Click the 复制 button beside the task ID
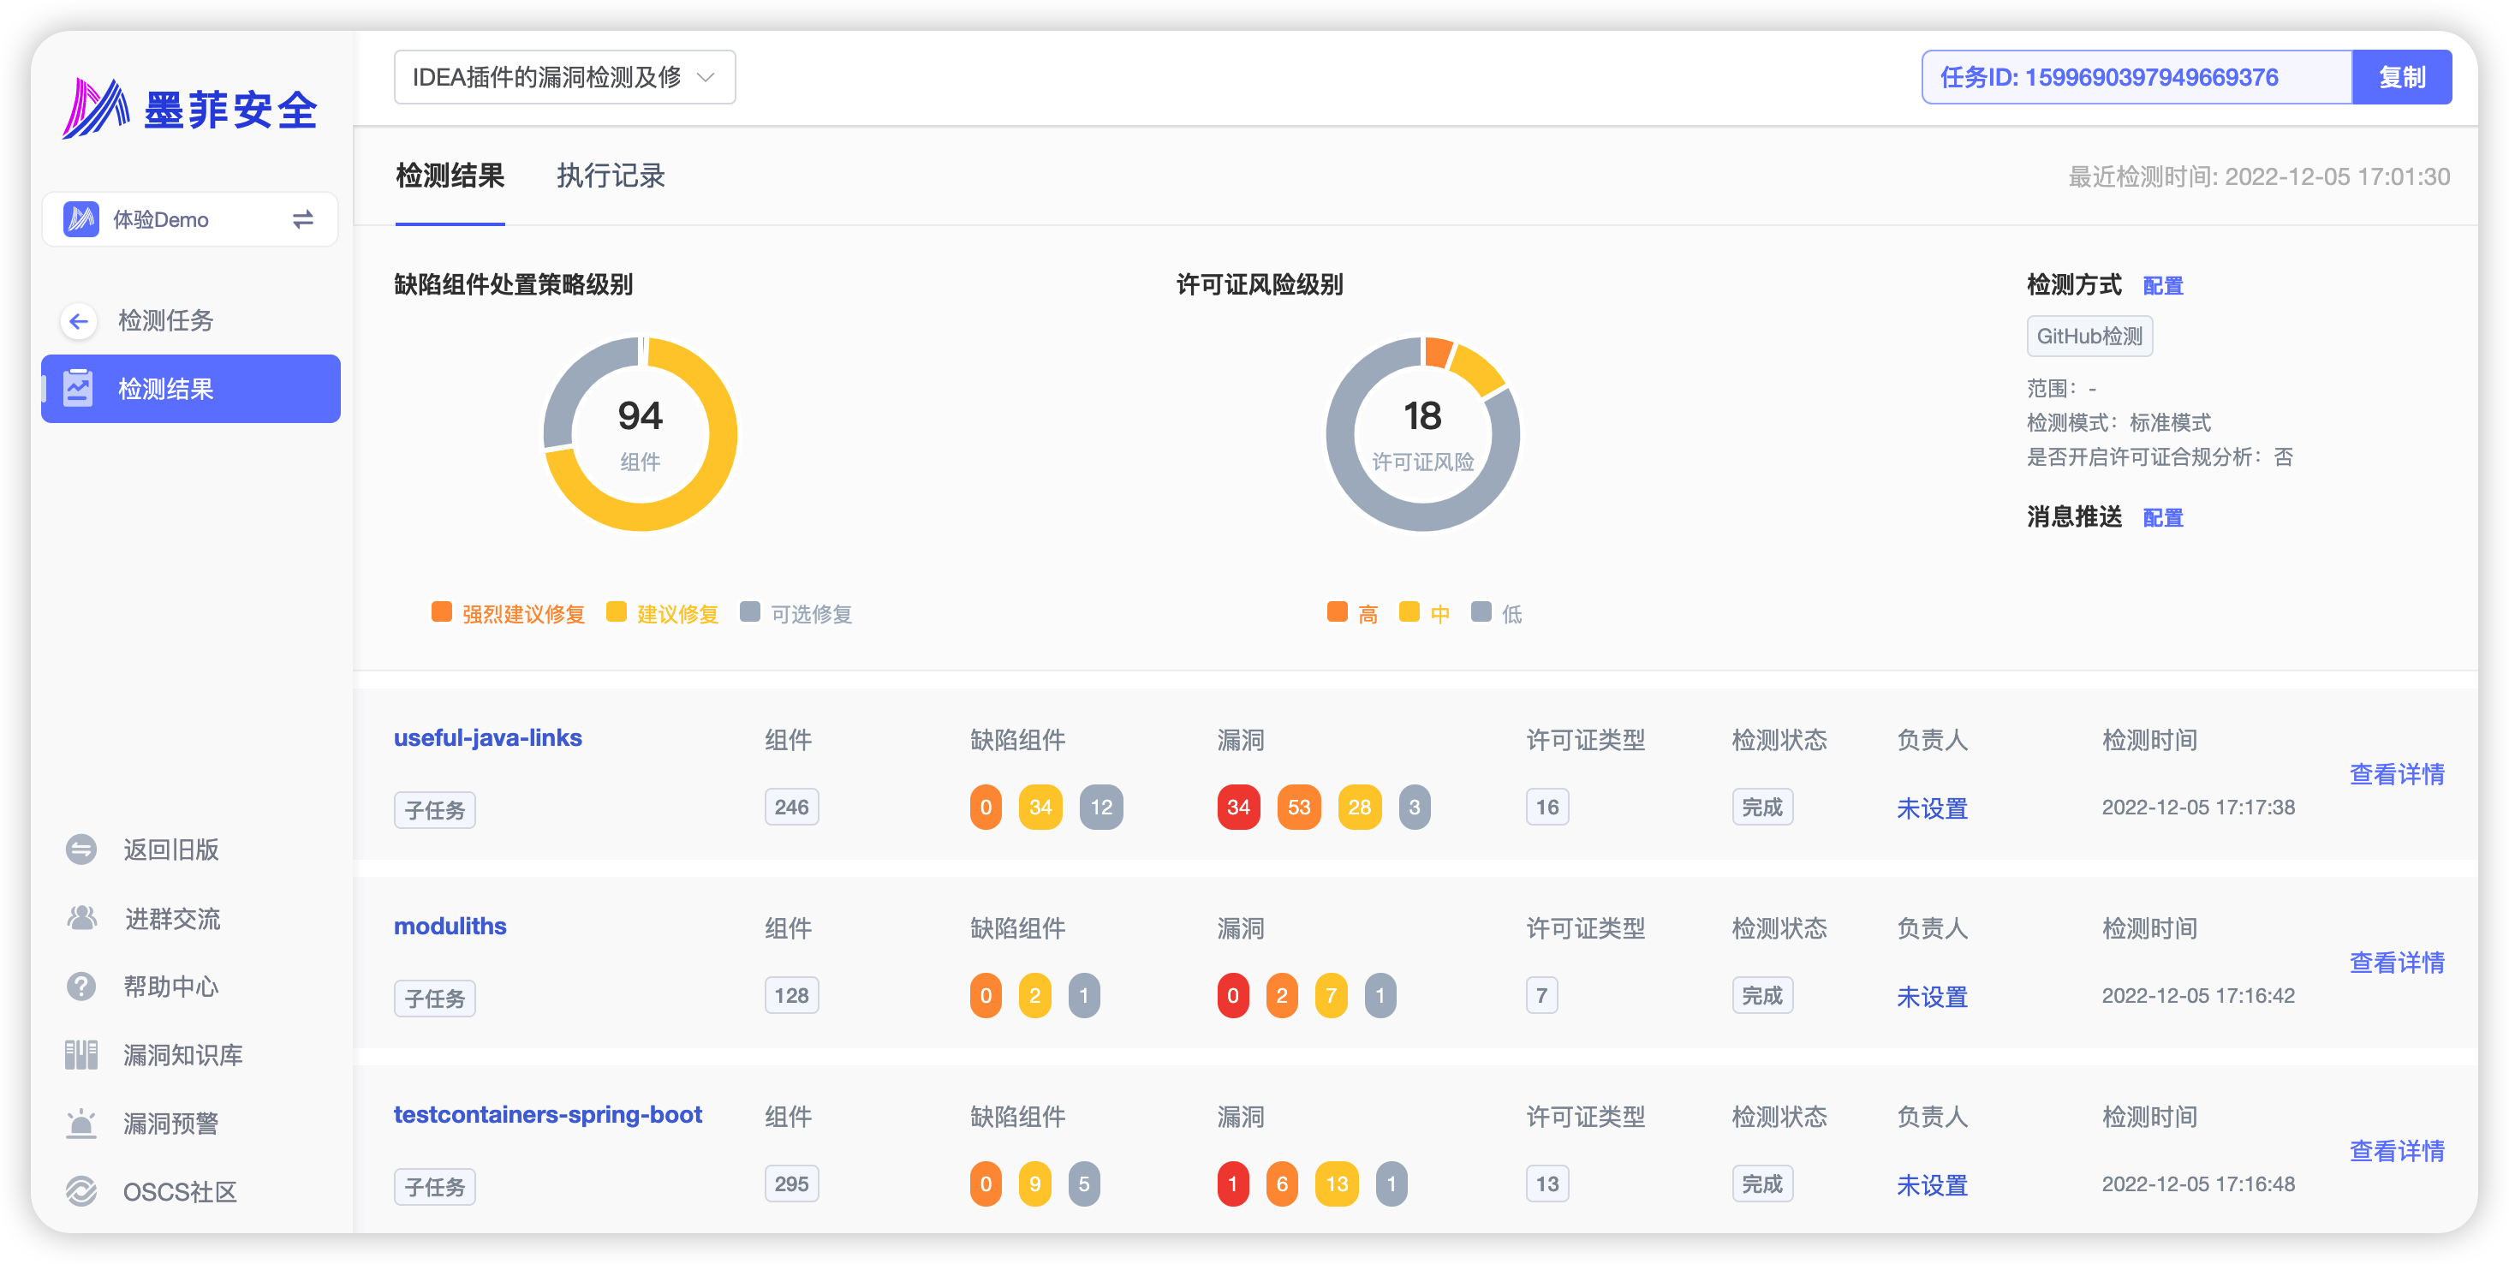This screenshot has height=1264, width=2509. 2401,77
